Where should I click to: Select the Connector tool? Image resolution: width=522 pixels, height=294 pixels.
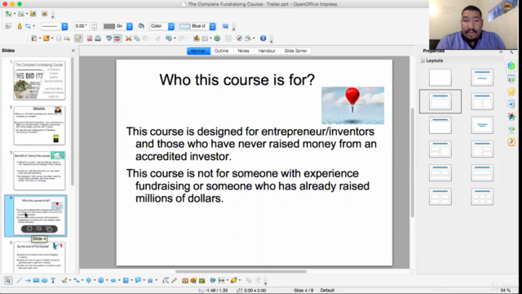76,281
